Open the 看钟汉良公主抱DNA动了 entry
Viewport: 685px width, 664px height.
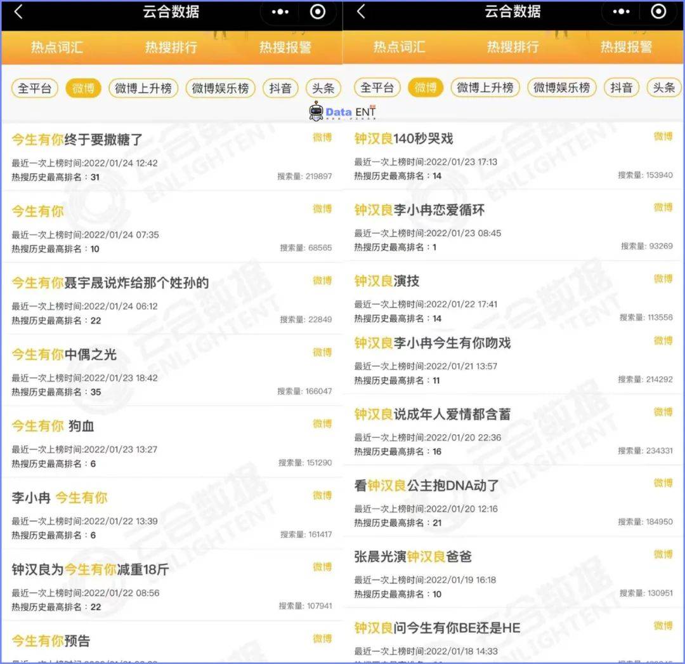(x=426, y=486)
